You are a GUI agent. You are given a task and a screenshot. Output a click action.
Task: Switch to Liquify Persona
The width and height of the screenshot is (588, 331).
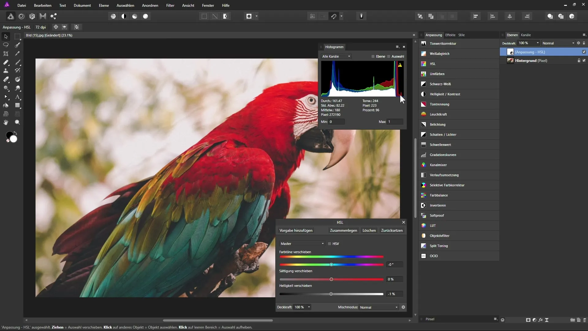(21, 16)
